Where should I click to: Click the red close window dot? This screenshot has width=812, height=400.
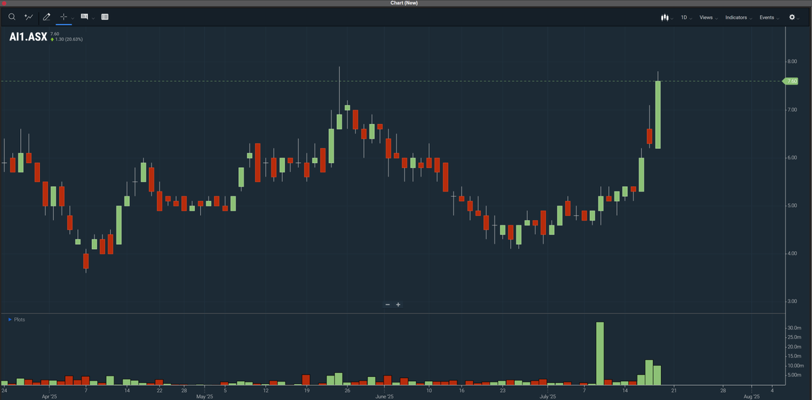point(4,3)
